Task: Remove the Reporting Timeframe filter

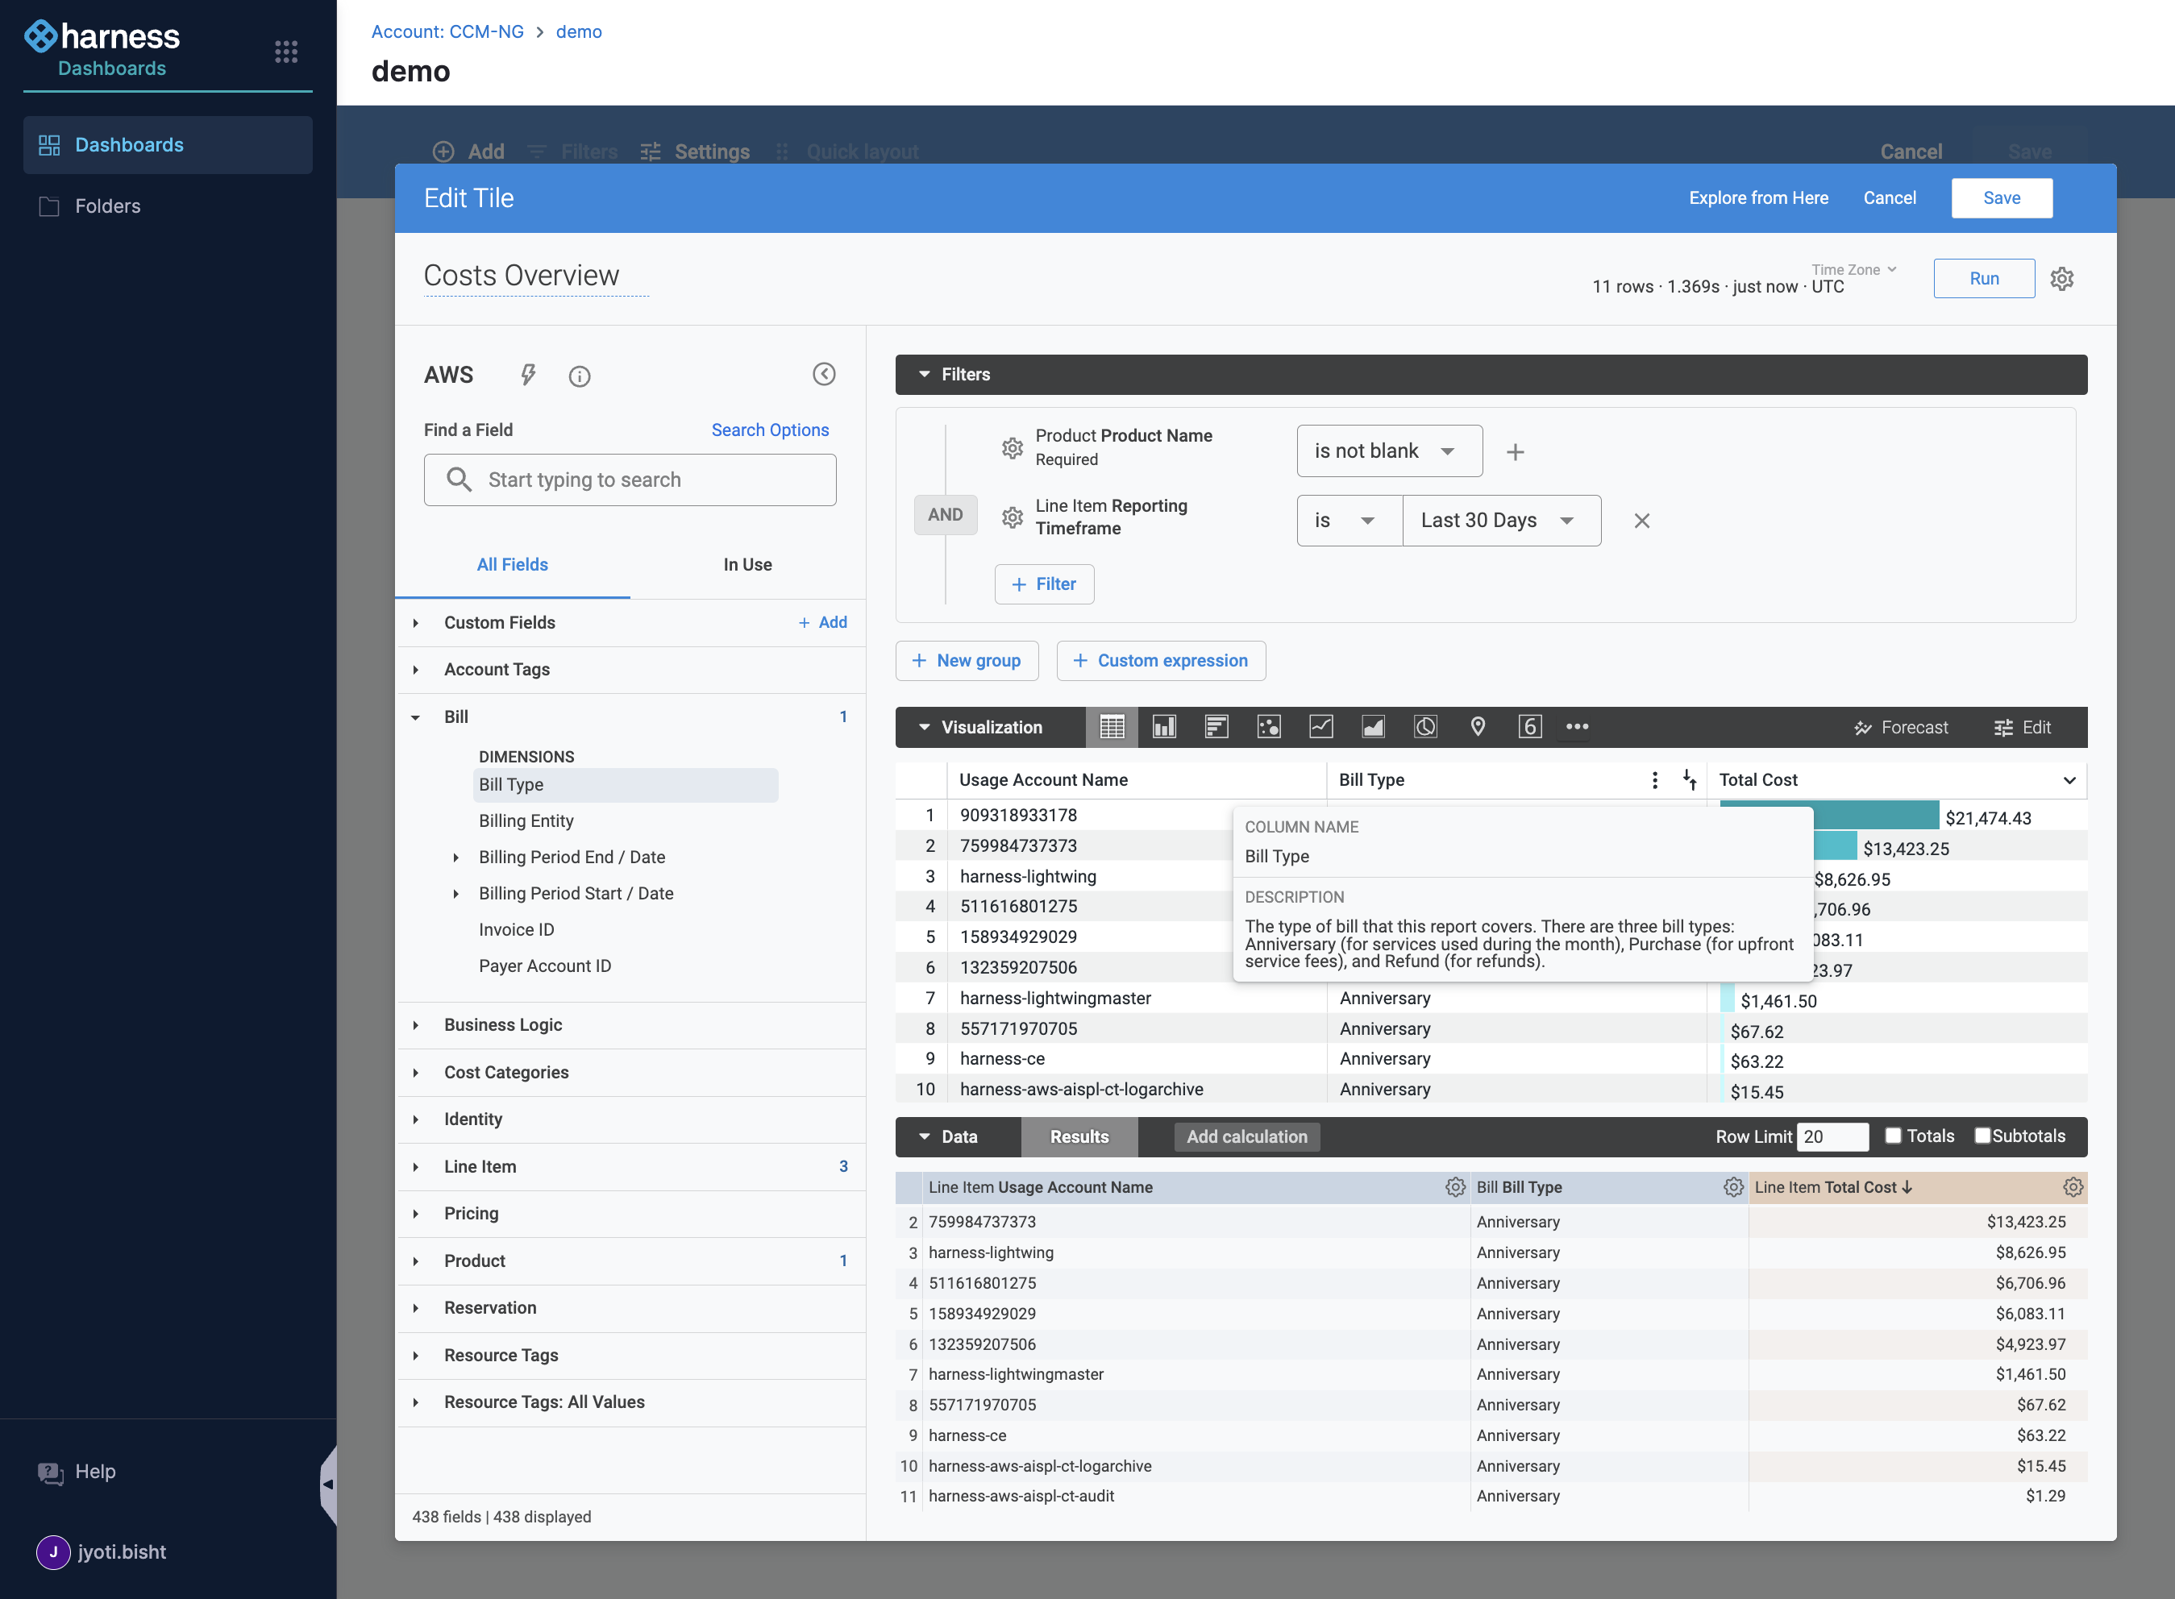Action: (x=1643, y=521)
